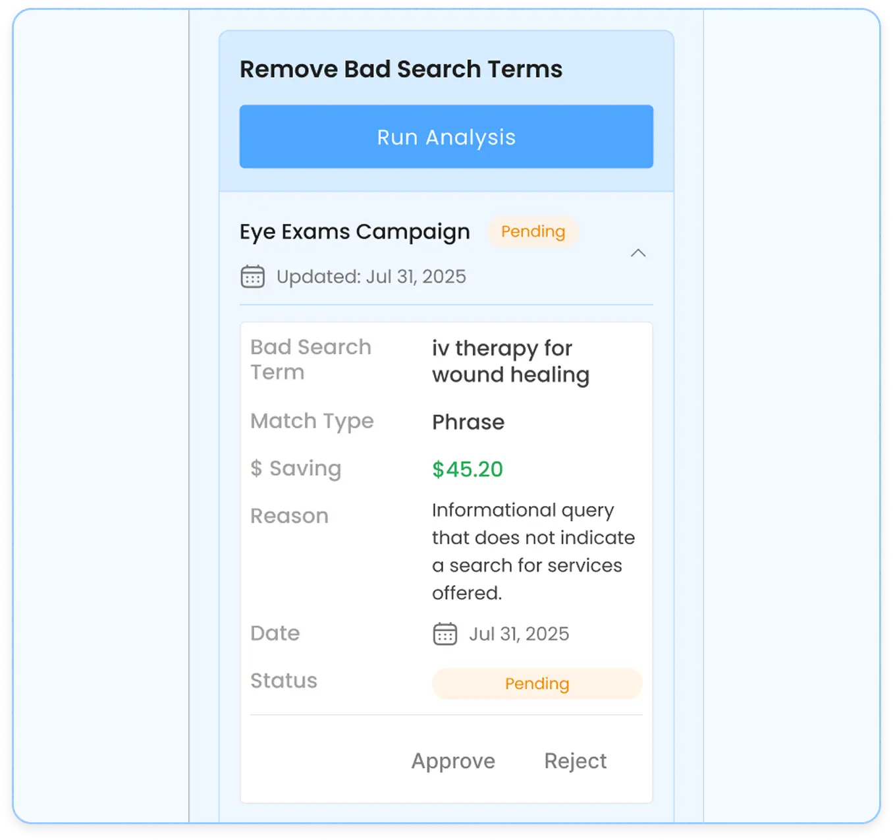Click the Pending badge in the Status row
The height and width of the screenshot is (840, 893).
[537, 684]
